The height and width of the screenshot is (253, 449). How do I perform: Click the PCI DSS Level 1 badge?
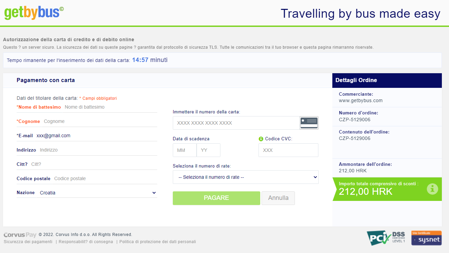pyautogui.click(x=386, y=238)
